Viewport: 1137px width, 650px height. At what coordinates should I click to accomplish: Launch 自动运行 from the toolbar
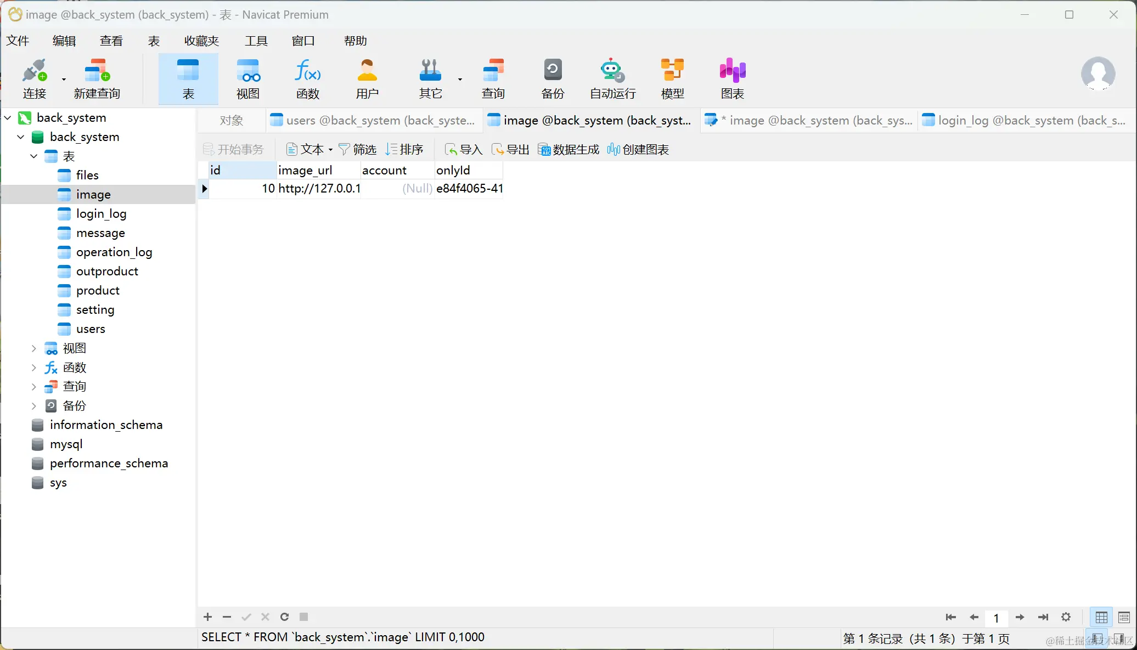coord(612,78)
